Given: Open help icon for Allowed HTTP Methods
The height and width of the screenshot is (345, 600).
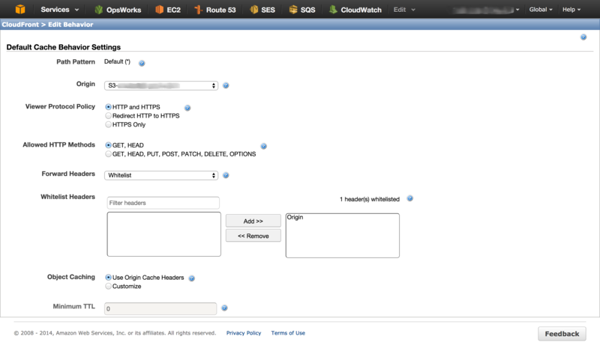Looking at the screenshot, I should point(264,146).
